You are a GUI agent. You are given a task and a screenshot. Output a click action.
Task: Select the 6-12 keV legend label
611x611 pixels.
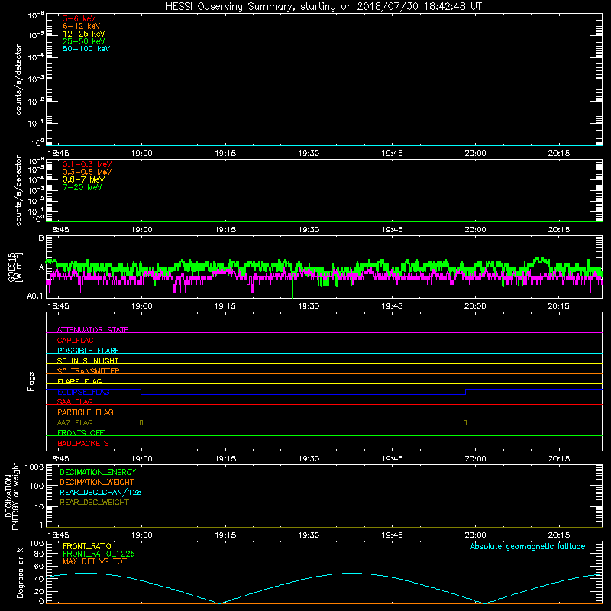(x=81, y=26)
